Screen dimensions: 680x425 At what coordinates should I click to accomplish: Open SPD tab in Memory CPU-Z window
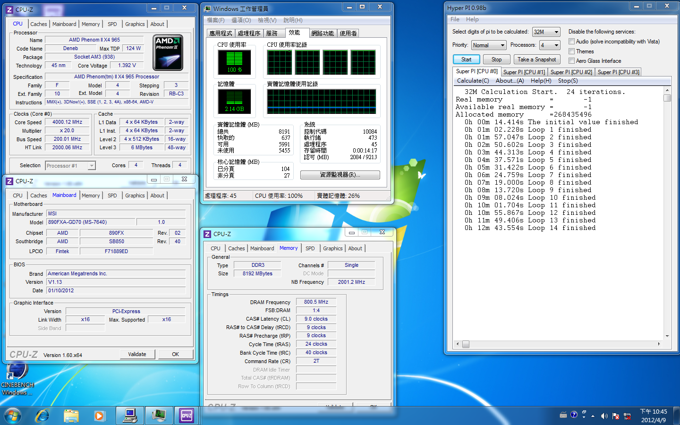pyautogui.click(x=310, y=248)
